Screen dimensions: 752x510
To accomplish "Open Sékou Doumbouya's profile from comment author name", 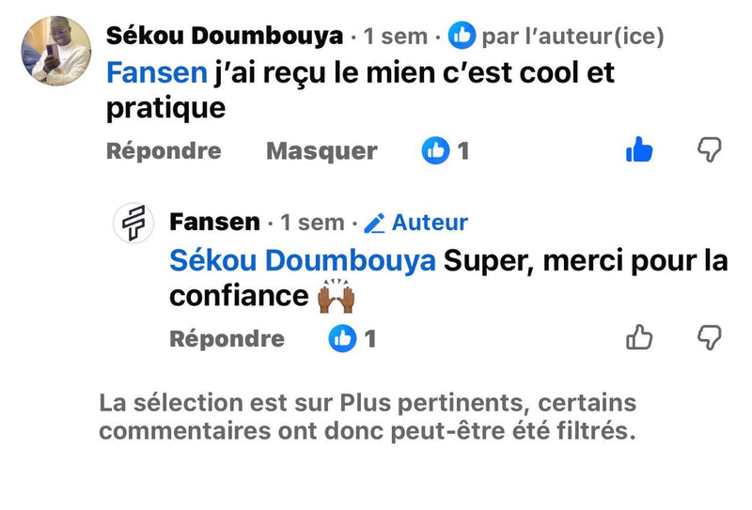I will [225, 37].
